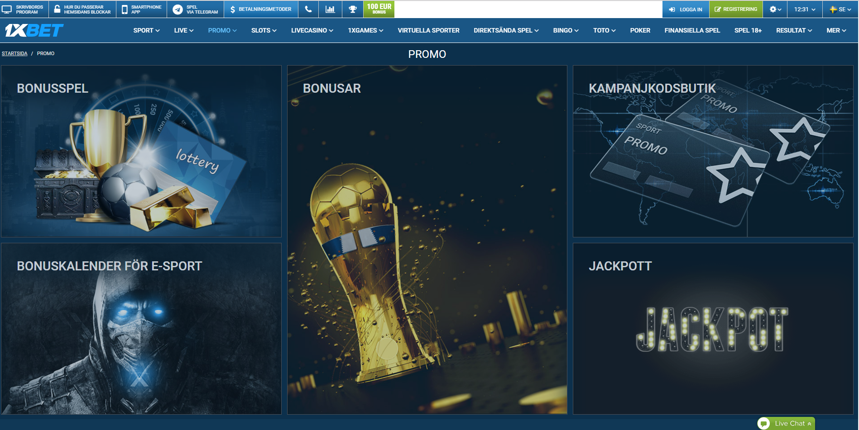Open the trophy results icon

pyautogui.click(x=352, y=9)
